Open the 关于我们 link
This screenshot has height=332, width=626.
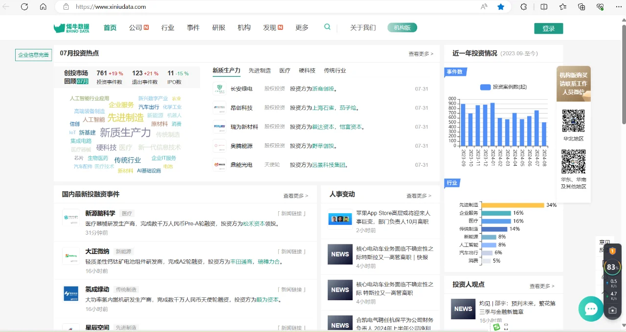(x=363, y=28)
